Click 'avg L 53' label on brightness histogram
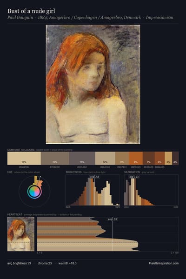186x279 pixels. 94,177
